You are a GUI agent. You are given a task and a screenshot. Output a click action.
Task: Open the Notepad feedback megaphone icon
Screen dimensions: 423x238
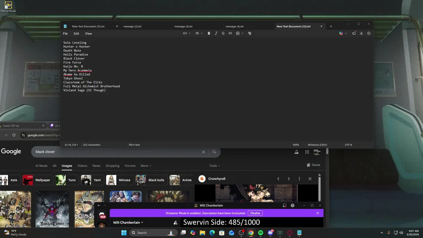(354, 33)
